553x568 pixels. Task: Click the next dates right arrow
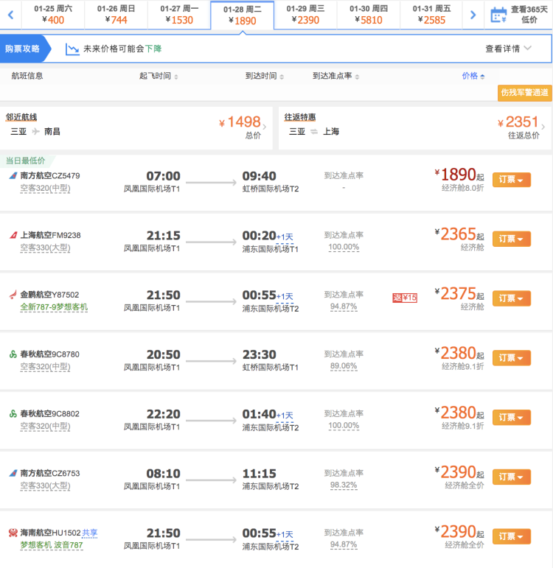pos(473,15)
